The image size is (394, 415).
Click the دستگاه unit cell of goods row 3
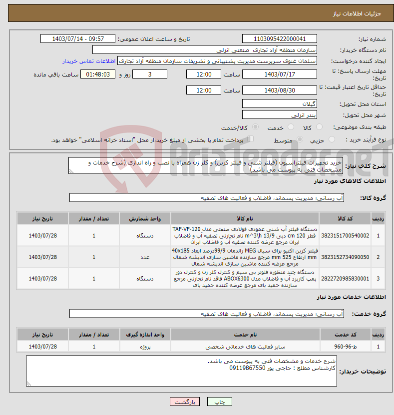pyautogui.click(x=145, y=278)
